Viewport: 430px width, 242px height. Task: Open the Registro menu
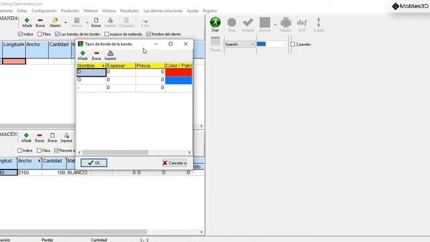pos(210,11)
